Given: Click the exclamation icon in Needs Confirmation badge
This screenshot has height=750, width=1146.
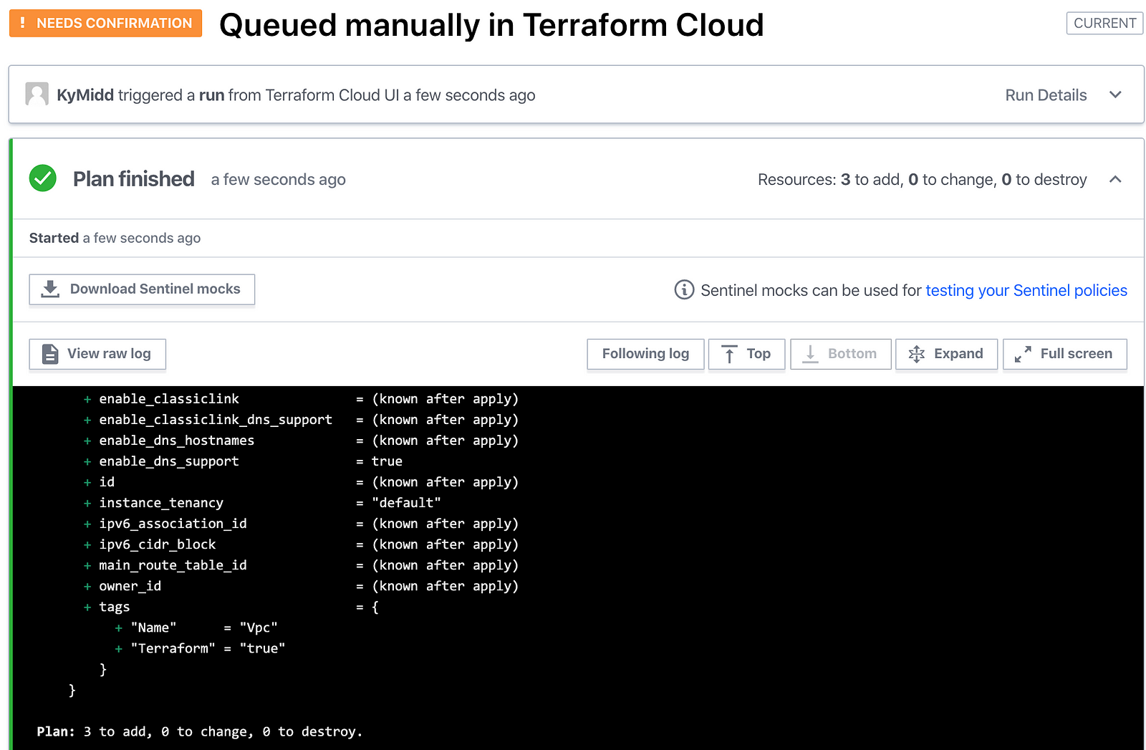Looking at the screenshot, I should [23, 23].
